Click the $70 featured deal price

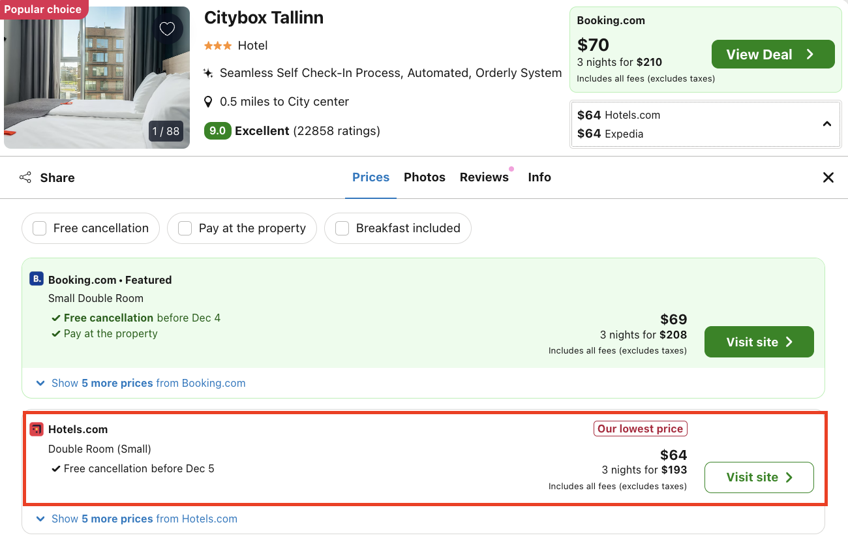[593, 45]
